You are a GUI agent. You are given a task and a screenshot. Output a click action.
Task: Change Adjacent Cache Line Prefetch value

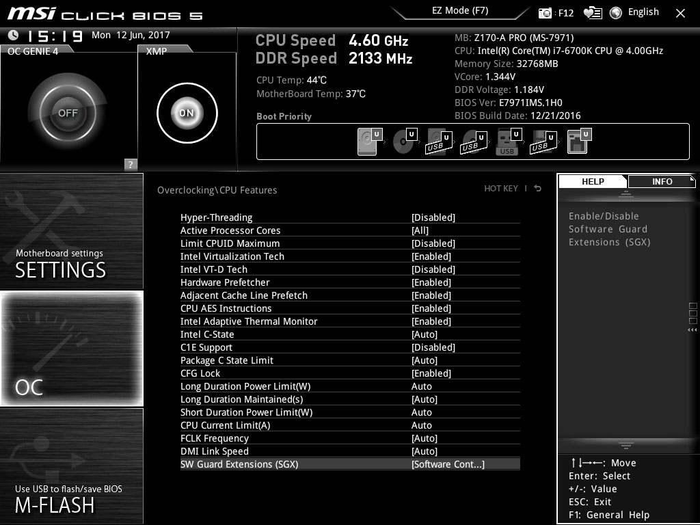point(431,295)
